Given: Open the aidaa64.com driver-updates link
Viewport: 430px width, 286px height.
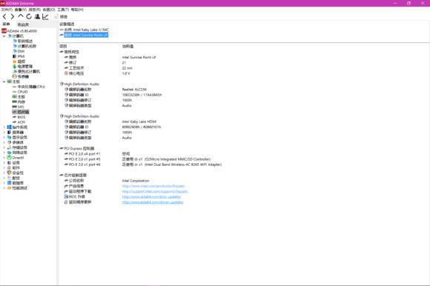Looking at the screenshot, I should 153,202.
